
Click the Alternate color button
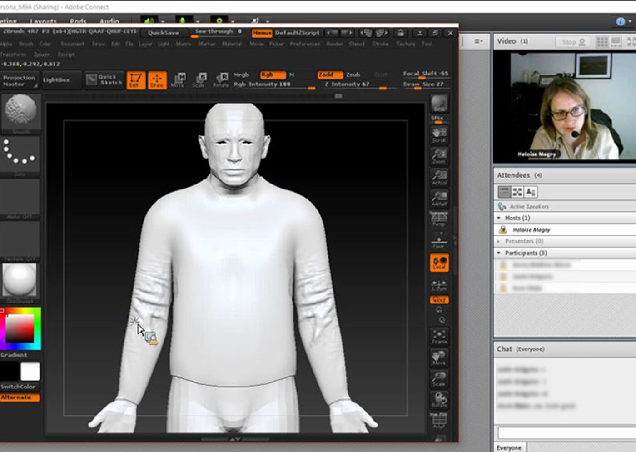[x=20, y=397]
